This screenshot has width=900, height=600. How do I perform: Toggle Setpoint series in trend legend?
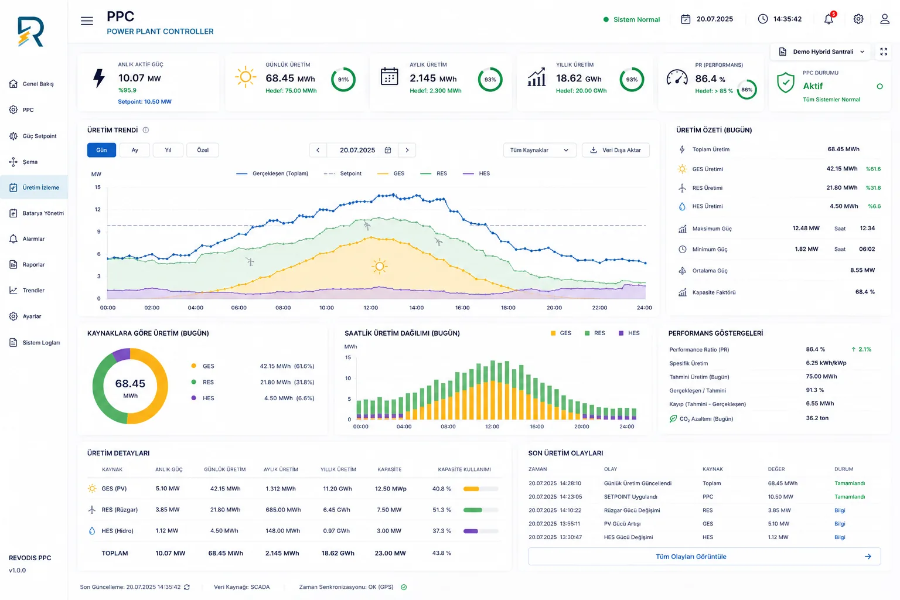coord(342,173)
